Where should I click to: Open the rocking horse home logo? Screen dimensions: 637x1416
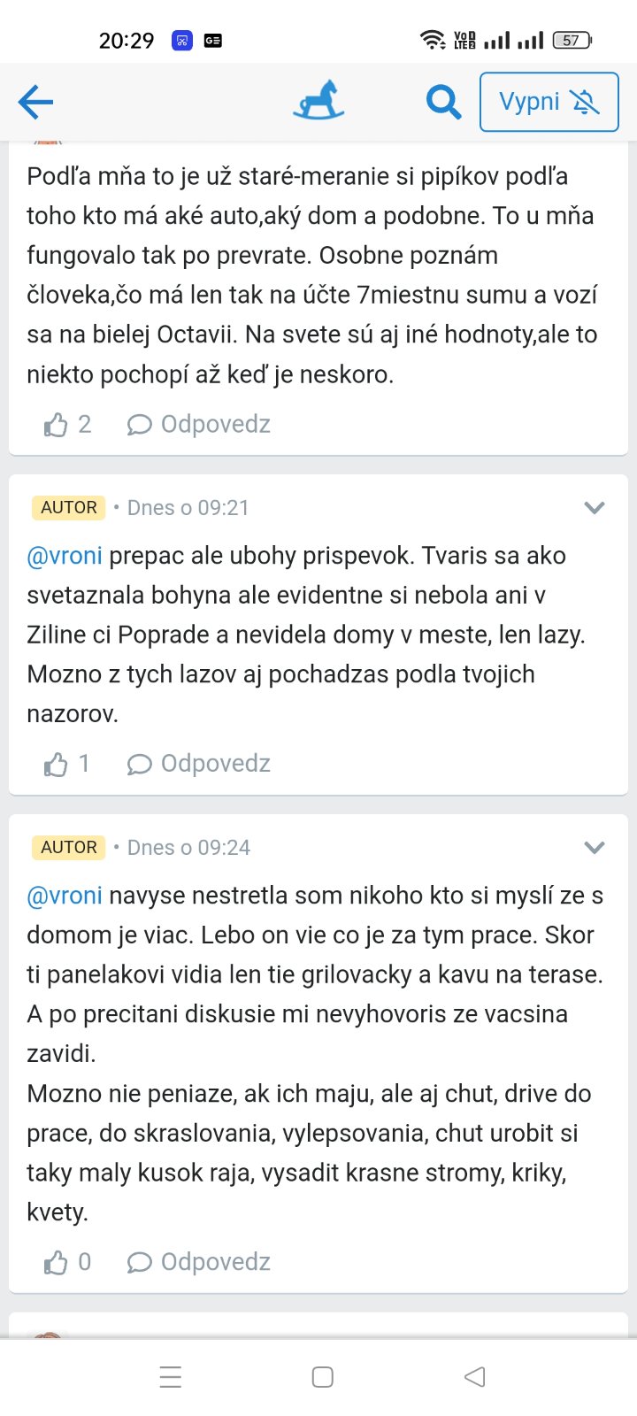coord(318,100)
